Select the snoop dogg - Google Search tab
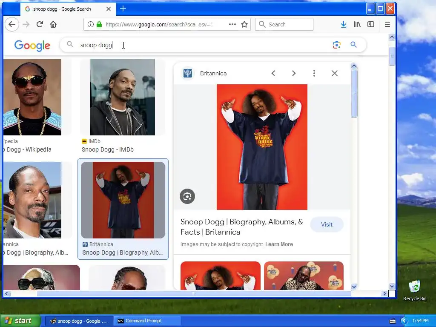Viewport: 436px width, 327px height. [67, 9]
